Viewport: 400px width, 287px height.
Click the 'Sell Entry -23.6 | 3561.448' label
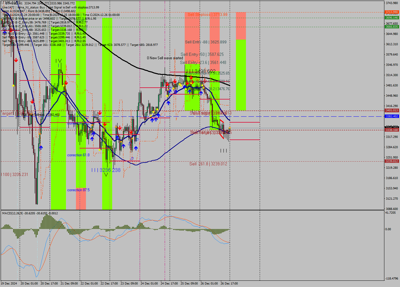click(203, 63)
